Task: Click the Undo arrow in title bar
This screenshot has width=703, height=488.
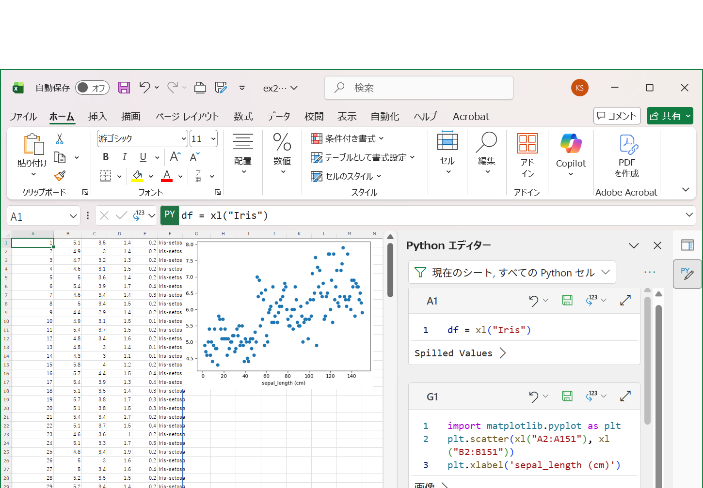Action: pos(144,87)
